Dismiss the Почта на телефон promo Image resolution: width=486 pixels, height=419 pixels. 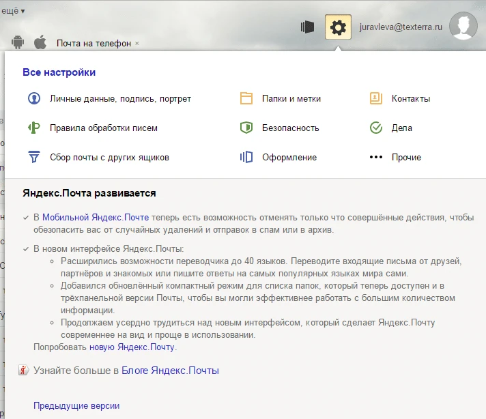[x=137, y=44]
